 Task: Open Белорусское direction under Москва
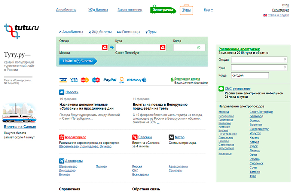pyautogui.click(x=226, y=116)
